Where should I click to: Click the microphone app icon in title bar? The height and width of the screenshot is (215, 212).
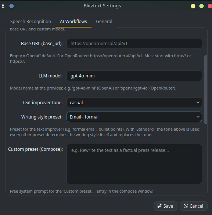click(3, 6)
